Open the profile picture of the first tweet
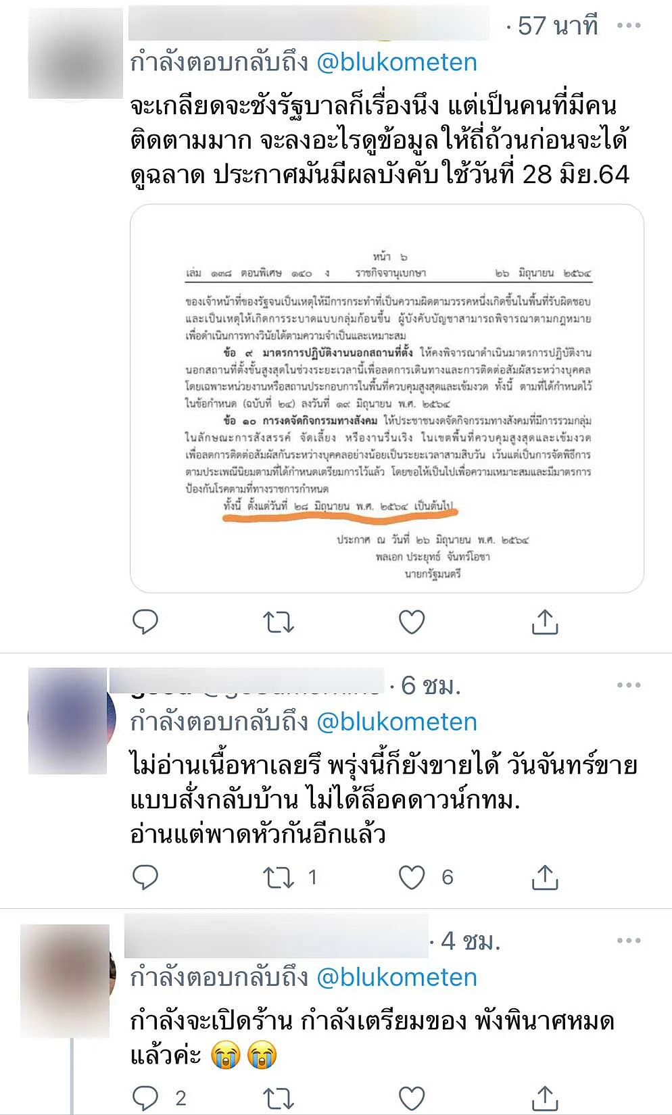This screenshot has width=672, height=1115. (76, 53)
